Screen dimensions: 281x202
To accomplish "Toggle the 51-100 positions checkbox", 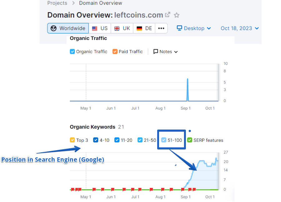I will pos(164,140).
